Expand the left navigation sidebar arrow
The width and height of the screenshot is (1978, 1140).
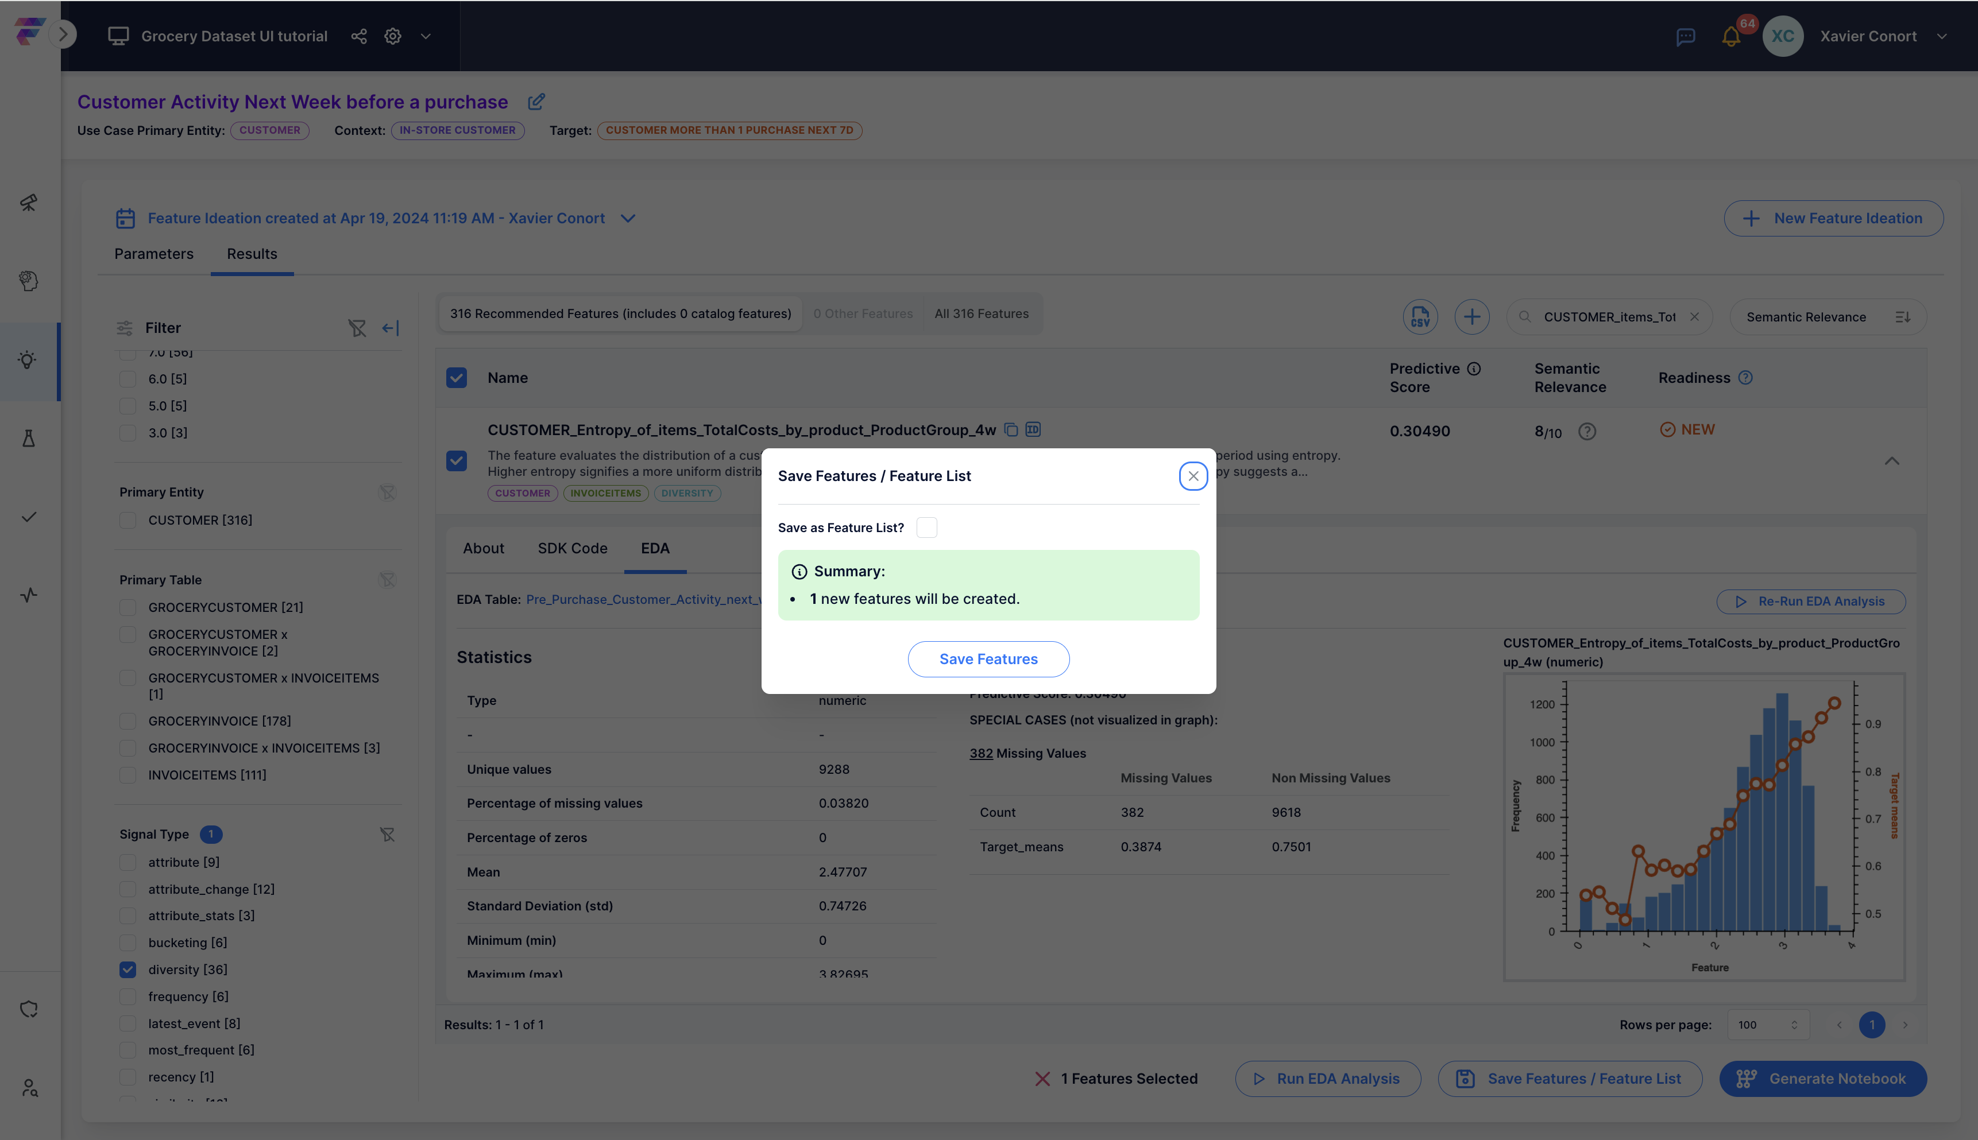click(63, 34)
